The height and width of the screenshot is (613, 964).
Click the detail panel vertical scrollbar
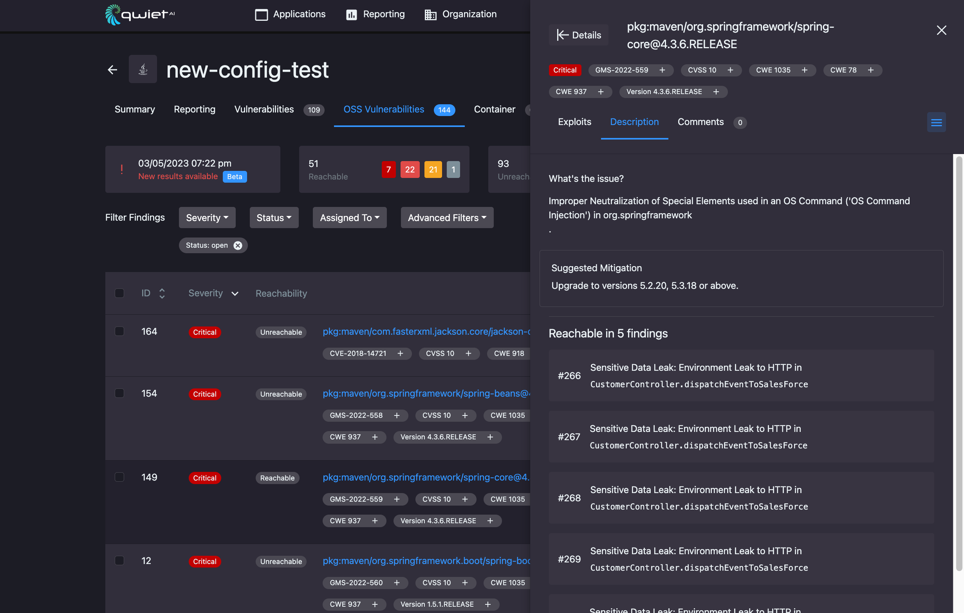click(959, 363)
